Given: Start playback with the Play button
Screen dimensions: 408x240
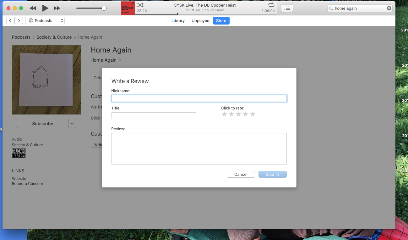Looking at the screenshot, I should (45, 8).
